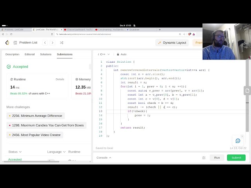Viewport: 251px width, 188px height.
Task: Click the browser address bar URL
Action: (85, 34)
